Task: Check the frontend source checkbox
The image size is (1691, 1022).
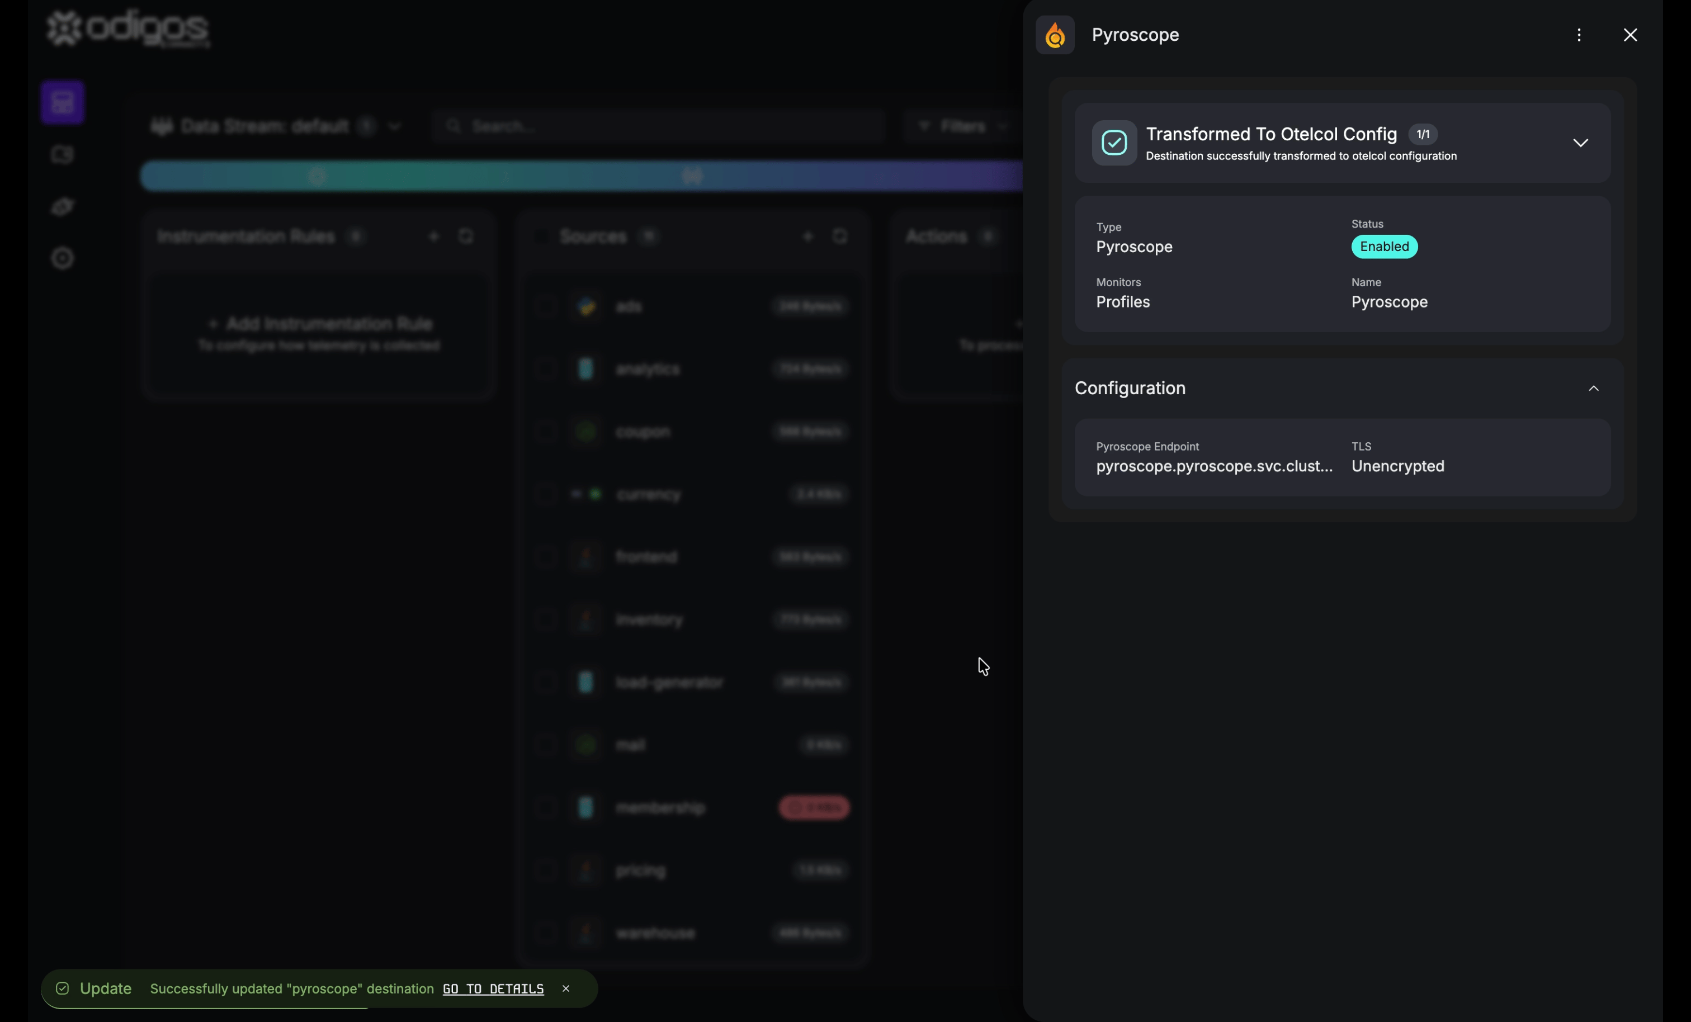Action: click(x=546, y=557)
